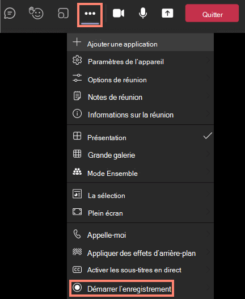Choose Mode Ensemble from the menu
The width and height of the screenshot is (245, 299).
(x=140, y=172)
